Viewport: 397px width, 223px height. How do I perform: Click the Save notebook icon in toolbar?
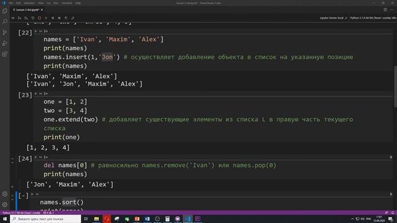point(66,18)
